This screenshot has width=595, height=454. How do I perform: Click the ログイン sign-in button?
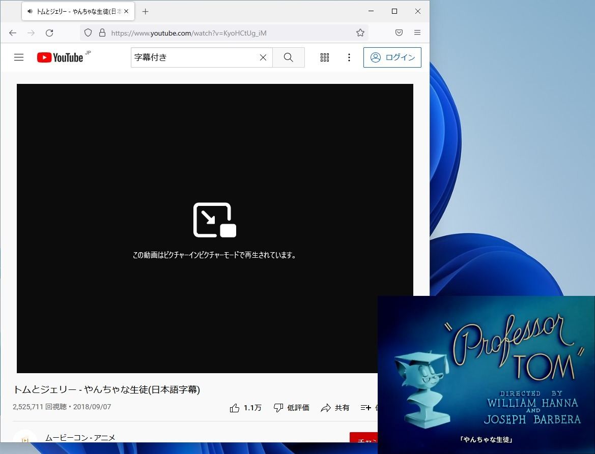point(392,57)
